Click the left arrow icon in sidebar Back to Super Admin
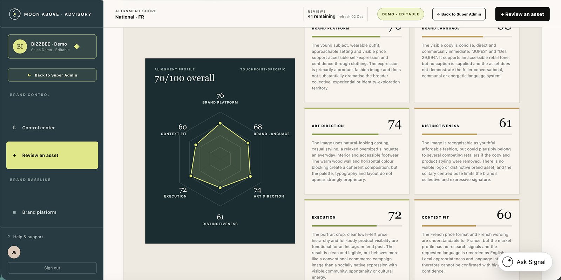Screen dimensions: 561x280 click(29, 75)
